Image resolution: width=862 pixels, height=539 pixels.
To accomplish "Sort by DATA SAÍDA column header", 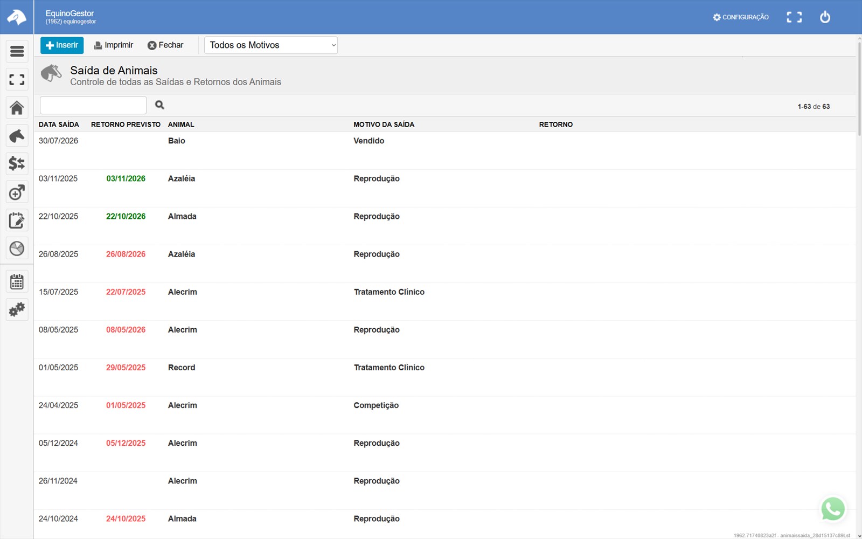I will 59,125.
